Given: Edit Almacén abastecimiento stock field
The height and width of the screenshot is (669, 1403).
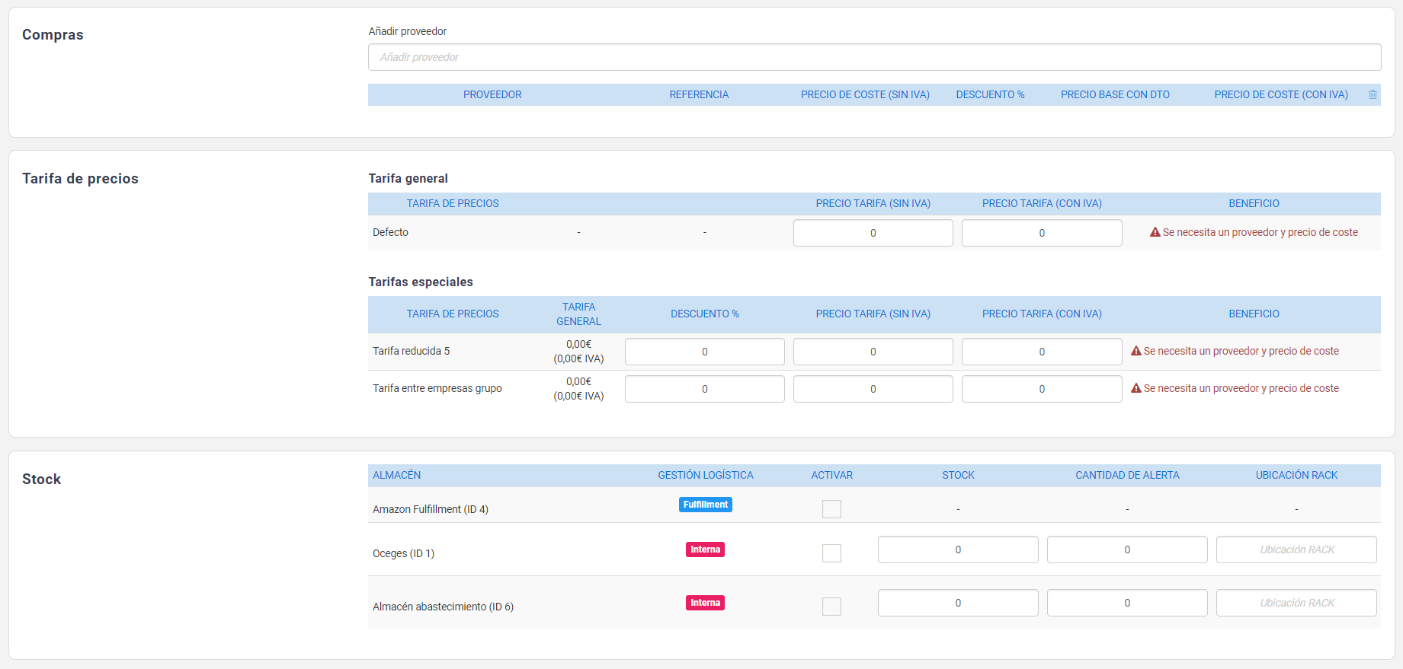Looking at the screenshot, I should click(958, 603).
